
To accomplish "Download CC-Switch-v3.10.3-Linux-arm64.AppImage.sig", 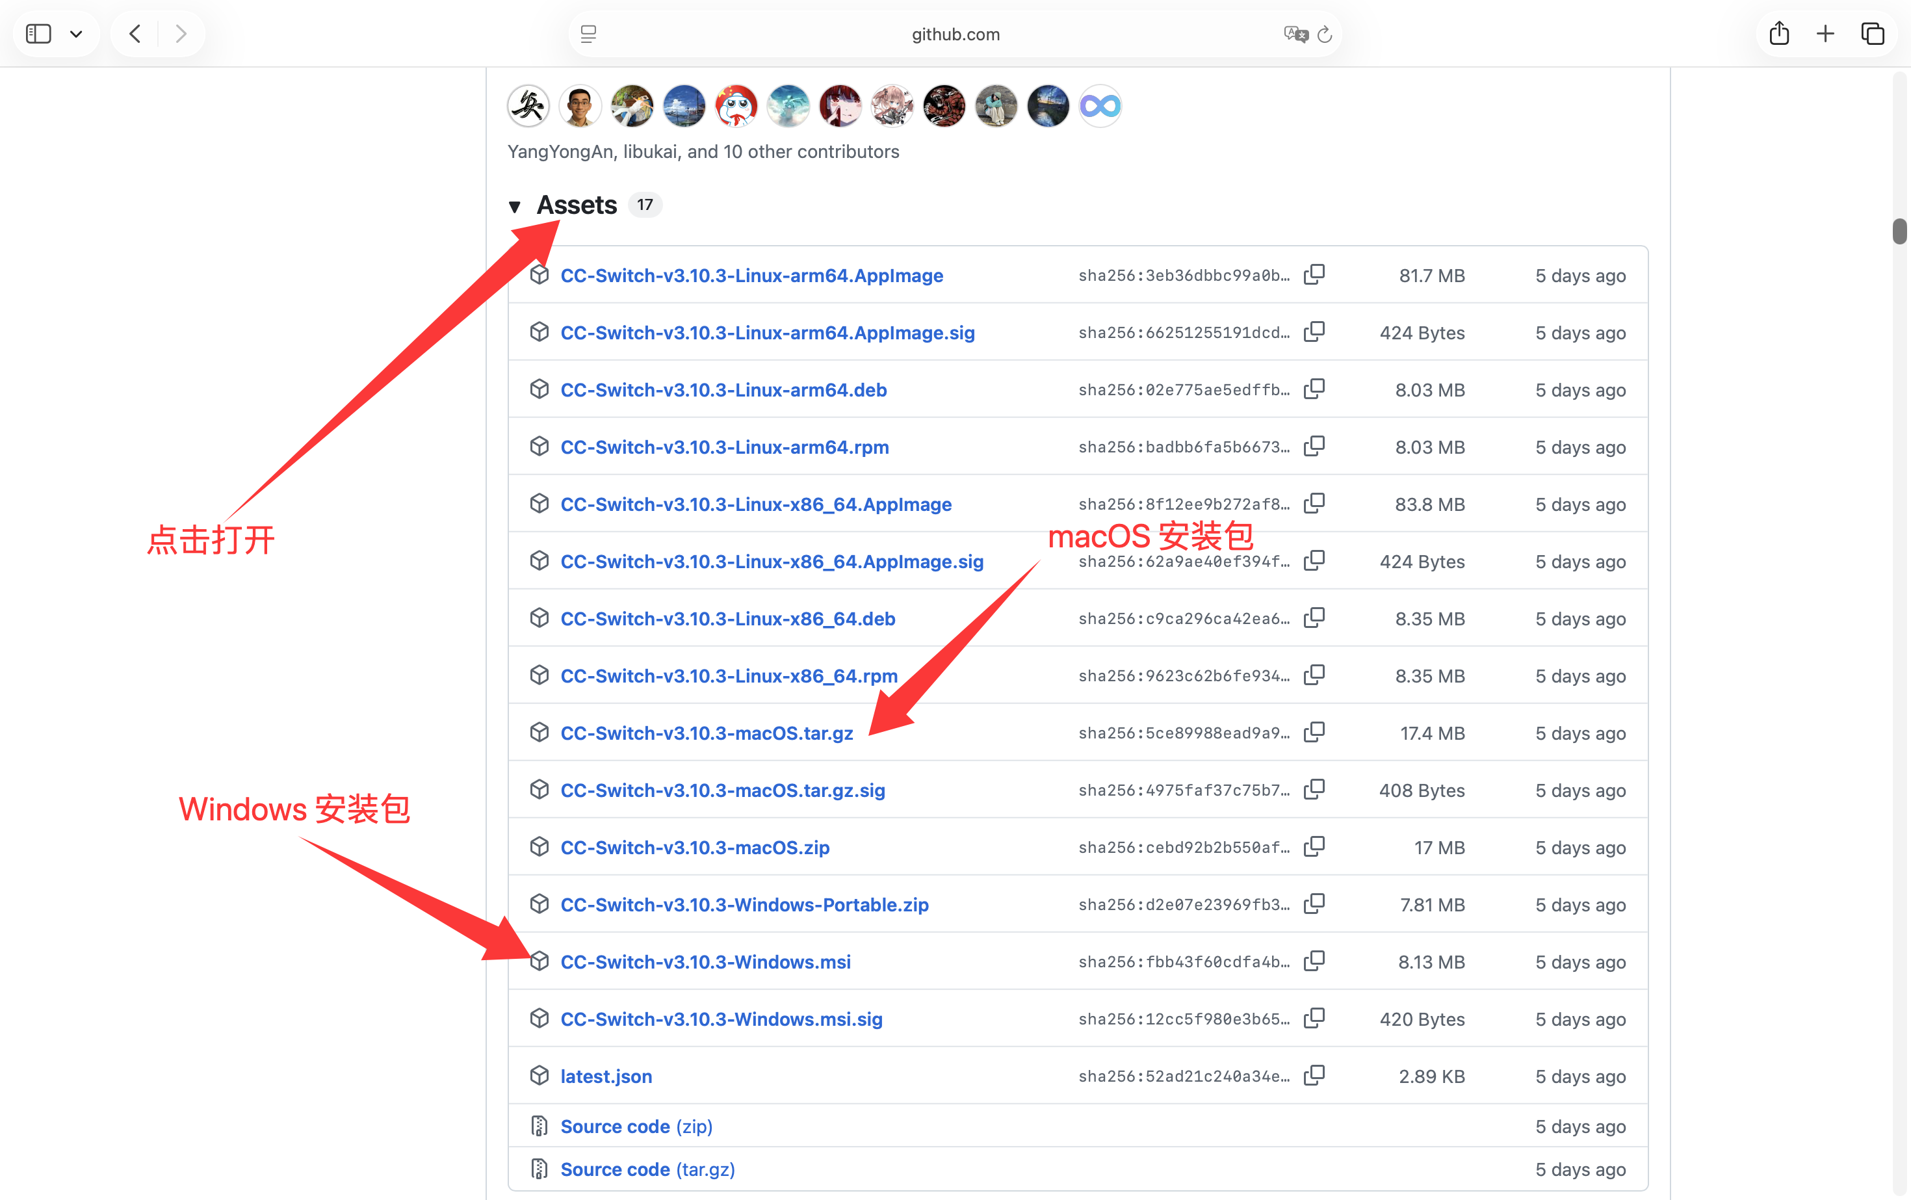I will click(768, 333).
